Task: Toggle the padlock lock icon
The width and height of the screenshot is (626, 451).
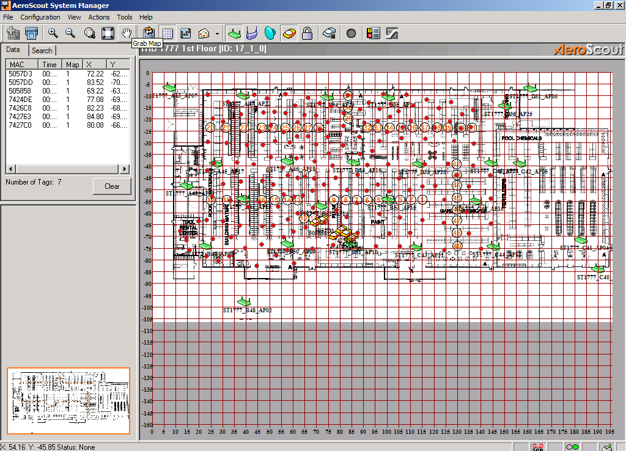Action: click(x=307, y=33)
